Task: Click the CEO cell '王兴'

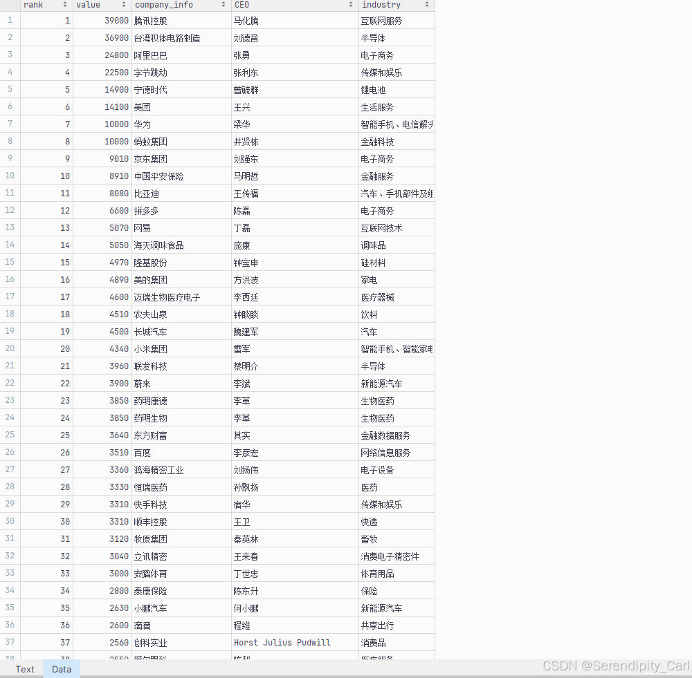Action: tap(295, 107)
